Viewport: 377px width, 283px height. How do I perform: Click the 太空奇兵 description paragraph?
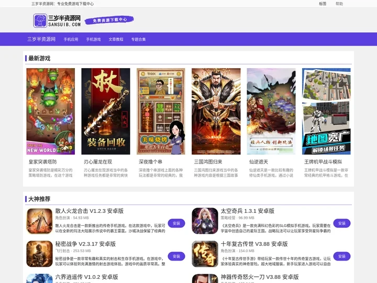pyautogui.click(x=276, y=228)
